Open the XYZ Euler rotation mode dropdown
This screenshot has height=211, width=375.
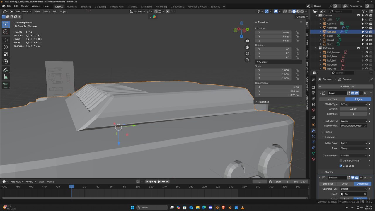click(x=278, y=62)
